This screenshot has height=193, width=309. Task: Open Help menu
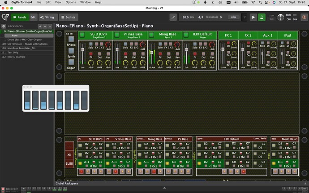tap(98, 2)
